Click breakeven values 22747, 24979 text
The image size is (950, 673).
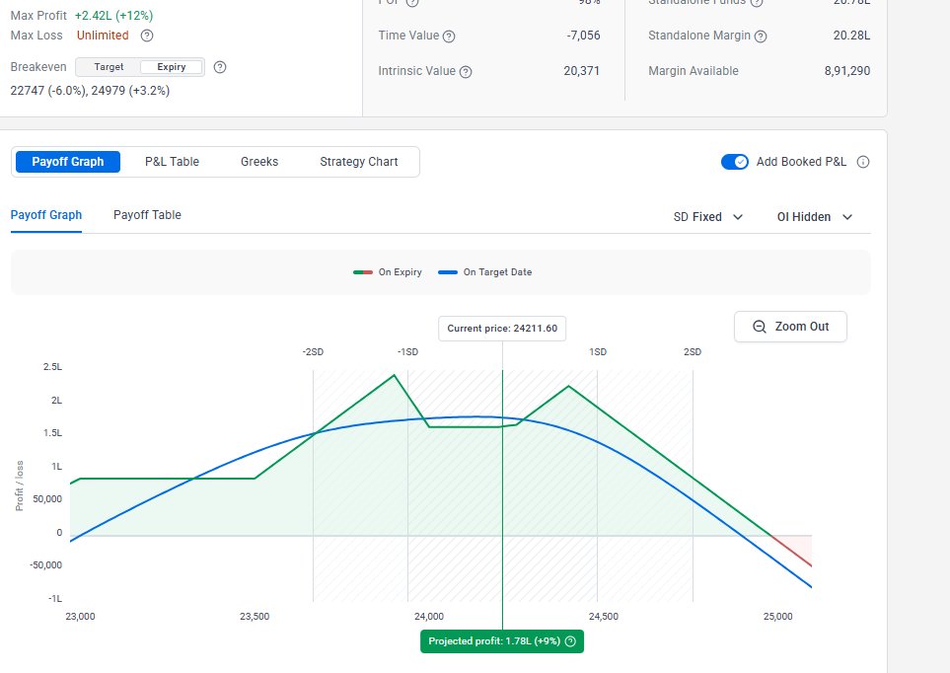tap(90, 91)
